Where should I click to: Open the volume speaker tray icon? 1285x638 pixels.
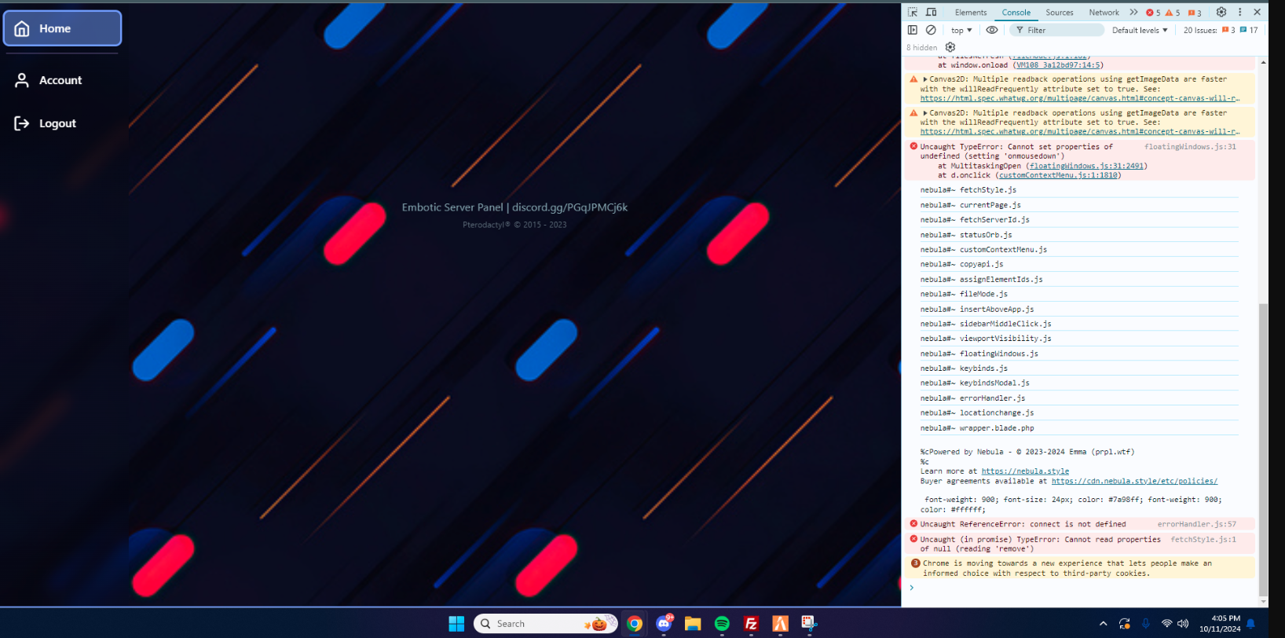click(1183, 624)
